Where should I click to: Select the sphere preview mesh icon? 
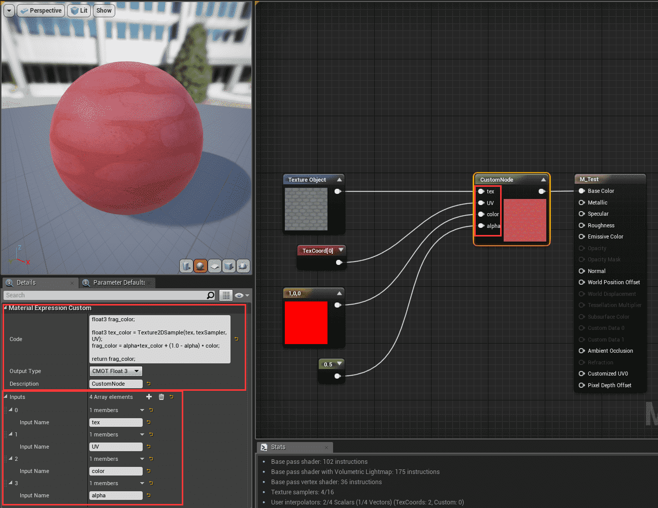click(x=201, y=265)
